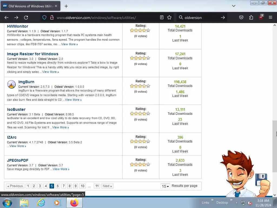The width and height of the screenshot is (277, 208).
Task: Open the IsoBuster title link
Action: point(16,109)
